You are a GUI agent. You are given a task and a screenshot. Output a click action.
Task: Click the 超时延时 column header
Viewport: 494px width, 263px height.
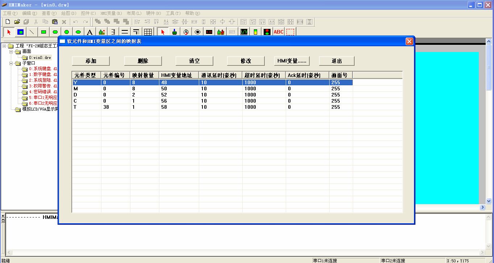(x=264, y=75)
